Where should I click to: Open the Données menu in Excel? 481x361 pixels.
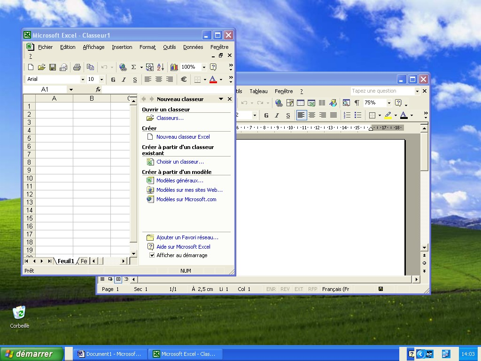(193, 47)
